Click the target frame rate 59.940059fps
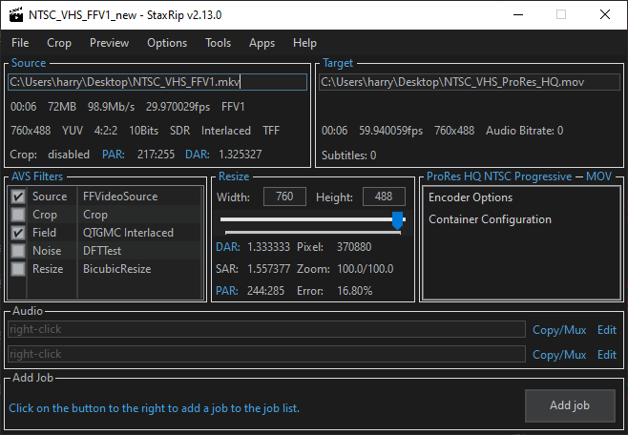The width and height of the screenshot is (628, 435). click(x=390, y=131)
